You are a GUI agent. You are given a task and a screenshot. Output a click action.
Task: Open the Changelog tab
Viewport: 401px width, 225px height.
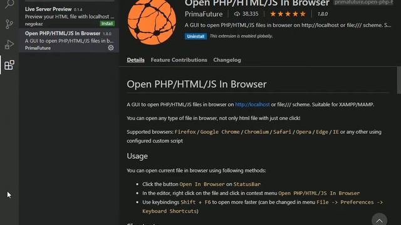pos(227,60)
